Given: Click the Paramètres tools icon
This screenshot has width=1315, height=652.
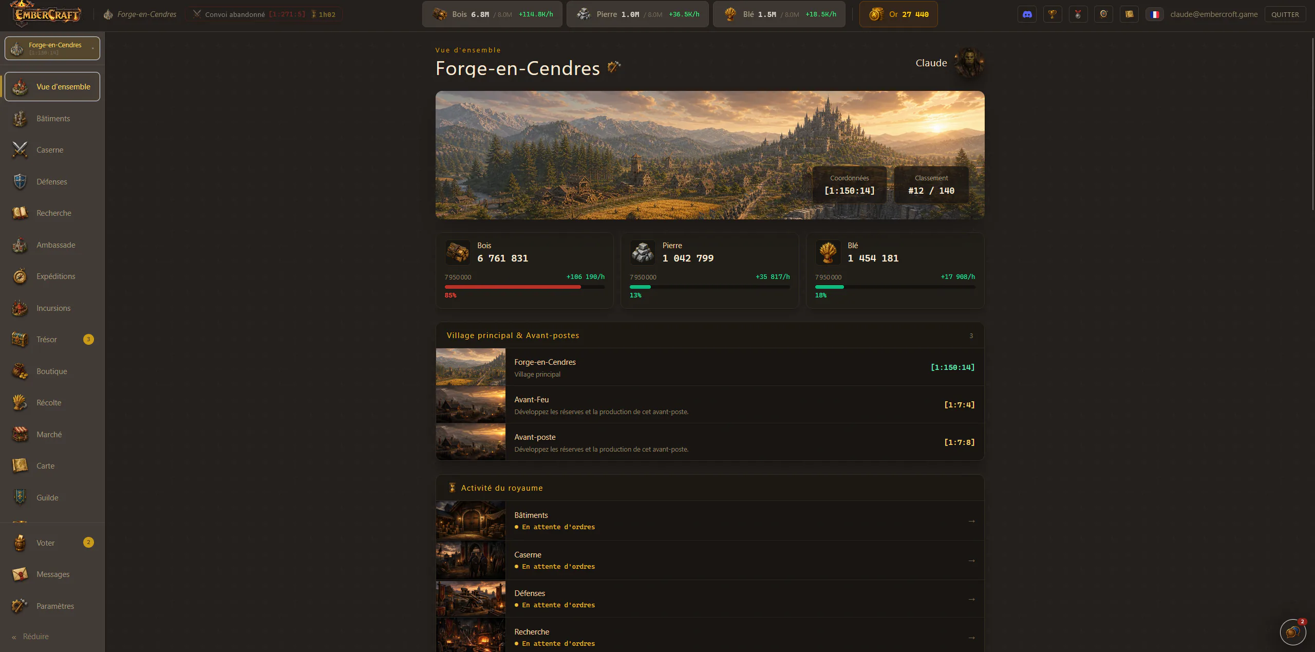Looking at the screenshot, I should click(20, 606).
